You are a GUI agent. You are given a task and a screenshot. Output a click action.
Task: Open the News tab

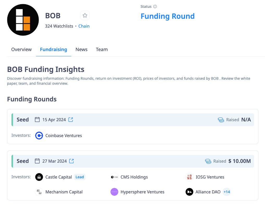point(81,50)
